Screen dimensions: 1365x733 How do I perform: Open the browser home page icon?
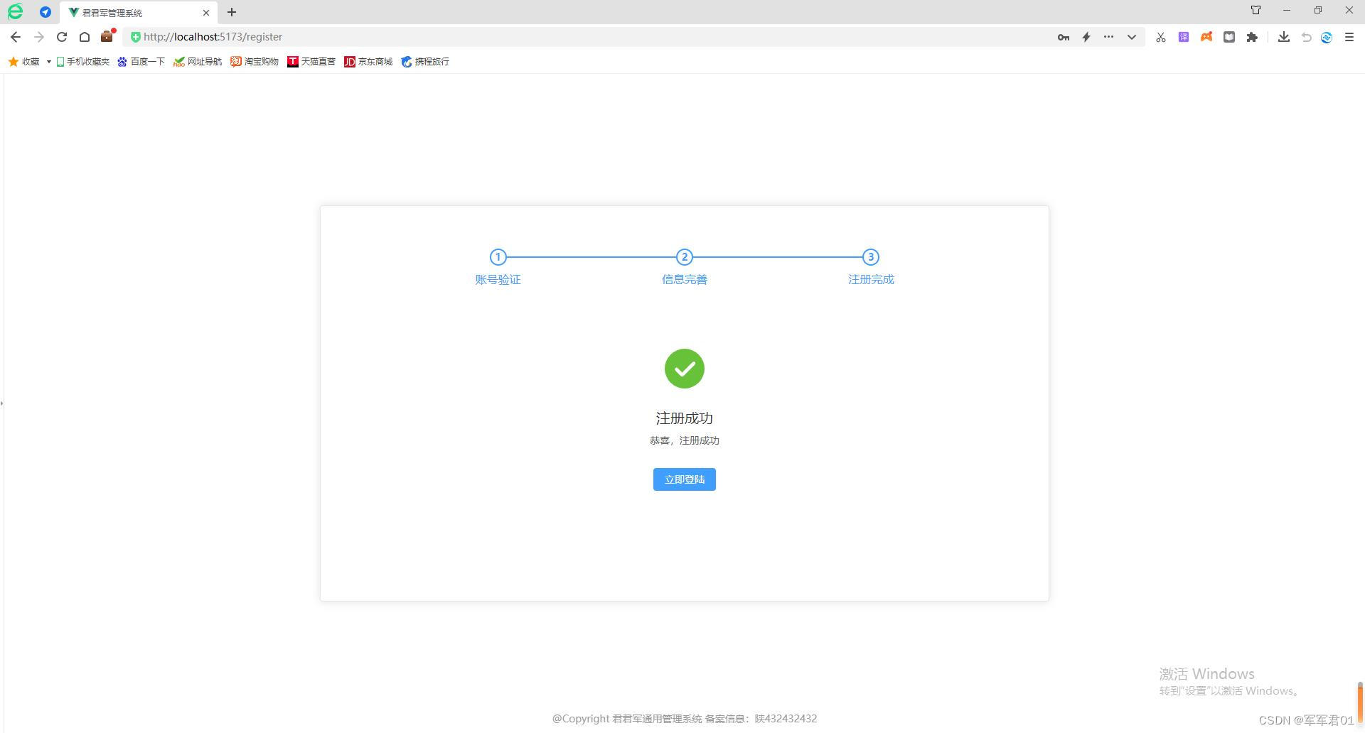[x=85, y=37]
